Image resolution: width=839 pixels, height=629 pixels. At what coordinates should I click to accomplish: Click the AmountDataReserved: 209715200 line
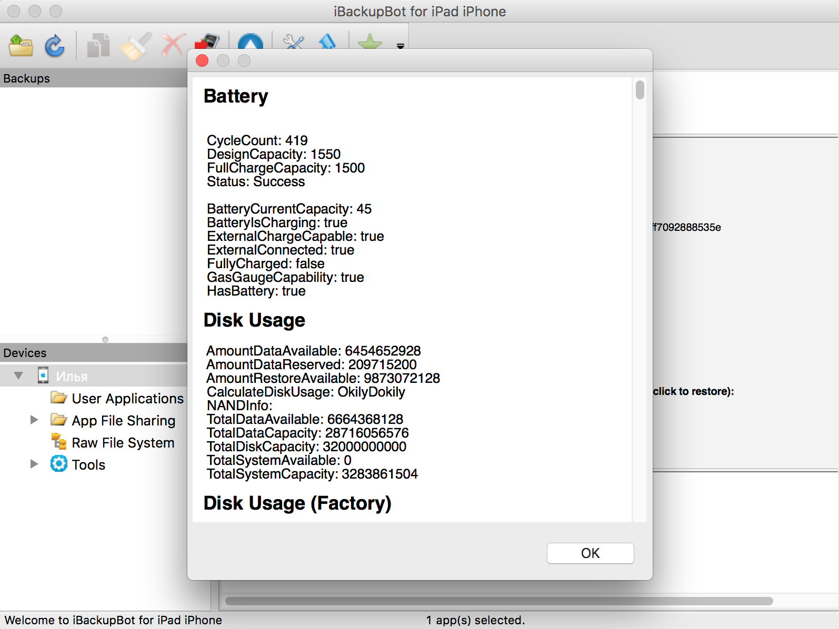click(x=312, y=364)
